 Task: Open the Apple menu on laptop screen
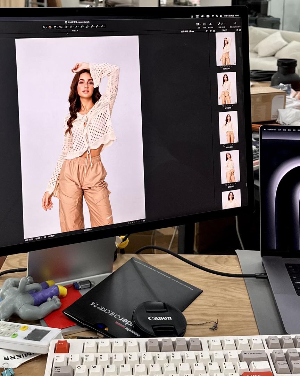pyautogui.click(x=264, y=129)
